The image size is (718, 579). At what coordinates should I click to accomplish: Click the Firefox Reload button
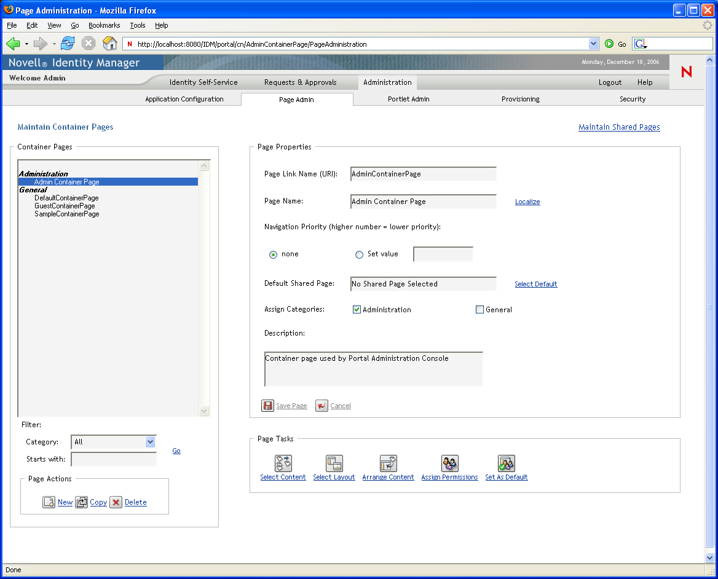(68, 44)
